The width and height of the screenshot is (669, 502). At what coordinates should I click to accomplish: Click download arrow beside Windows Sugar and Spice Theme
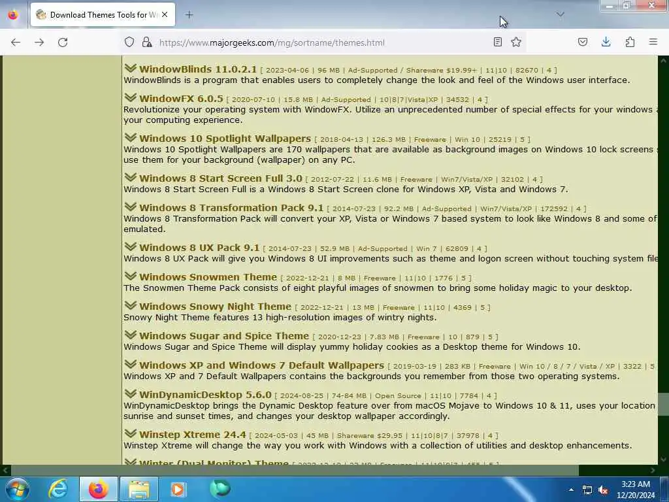coord(131,335)
